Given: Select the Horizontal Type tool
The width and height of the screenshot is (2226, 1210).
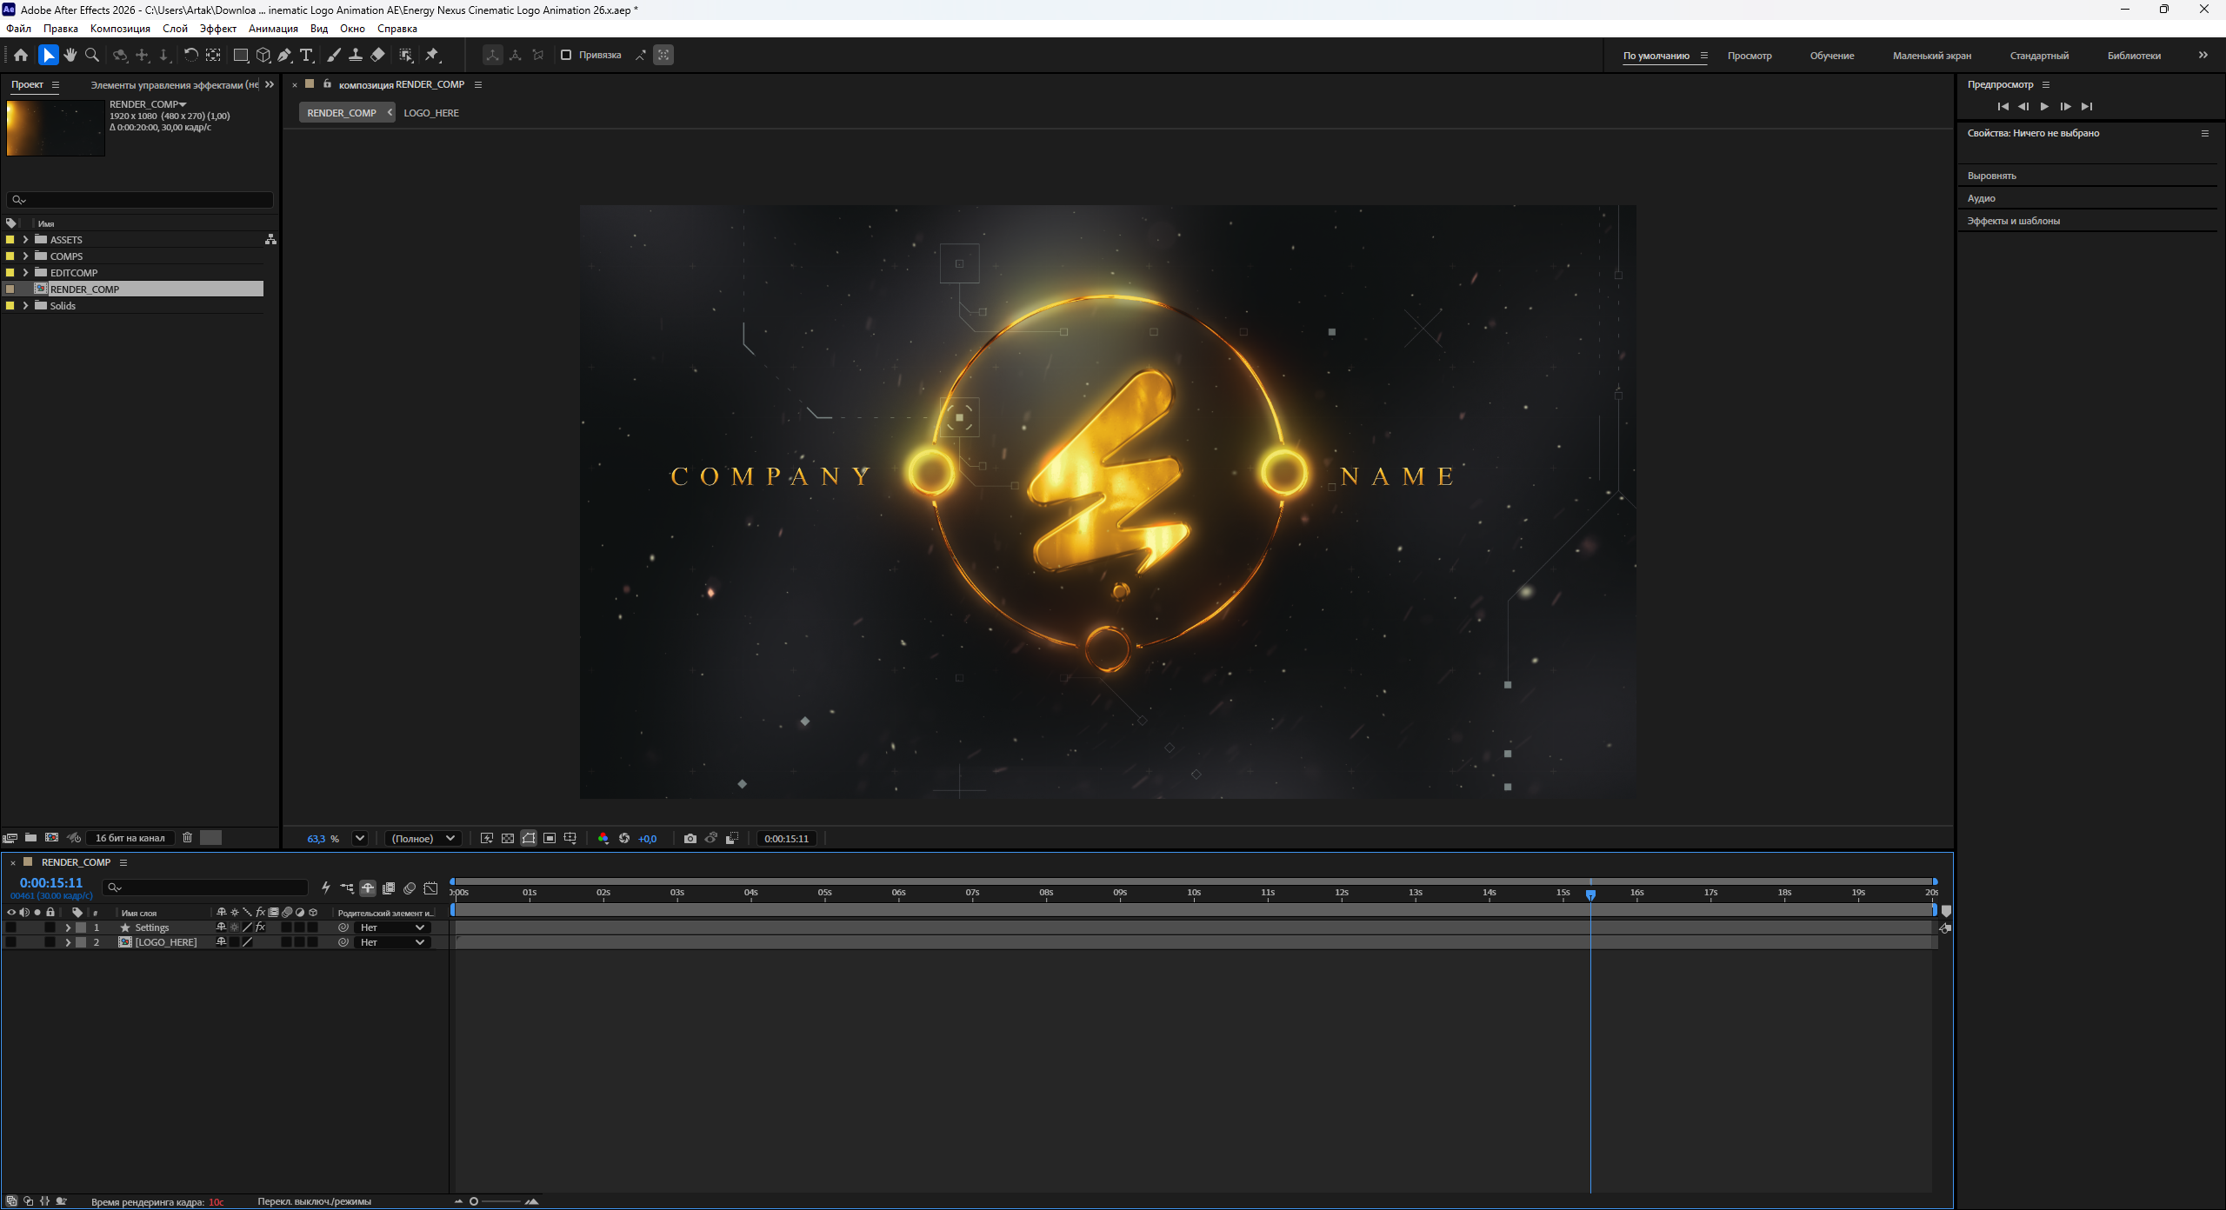Looking at the screenshot, I should tap(306, 55).
